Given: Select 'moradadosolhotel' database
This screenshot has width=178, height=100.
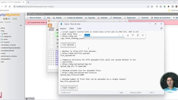Looking at the screenshot, I should [x=8, y=51].
